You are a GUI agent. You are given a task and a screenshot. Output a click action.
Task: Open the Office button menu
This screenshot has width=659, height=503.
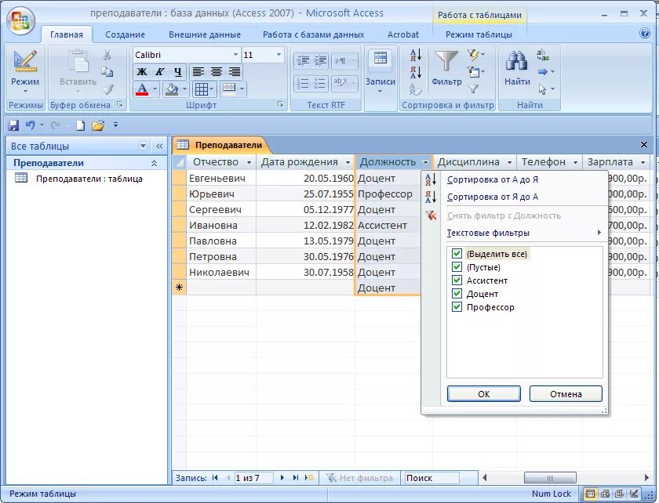[x=20, y=20]
